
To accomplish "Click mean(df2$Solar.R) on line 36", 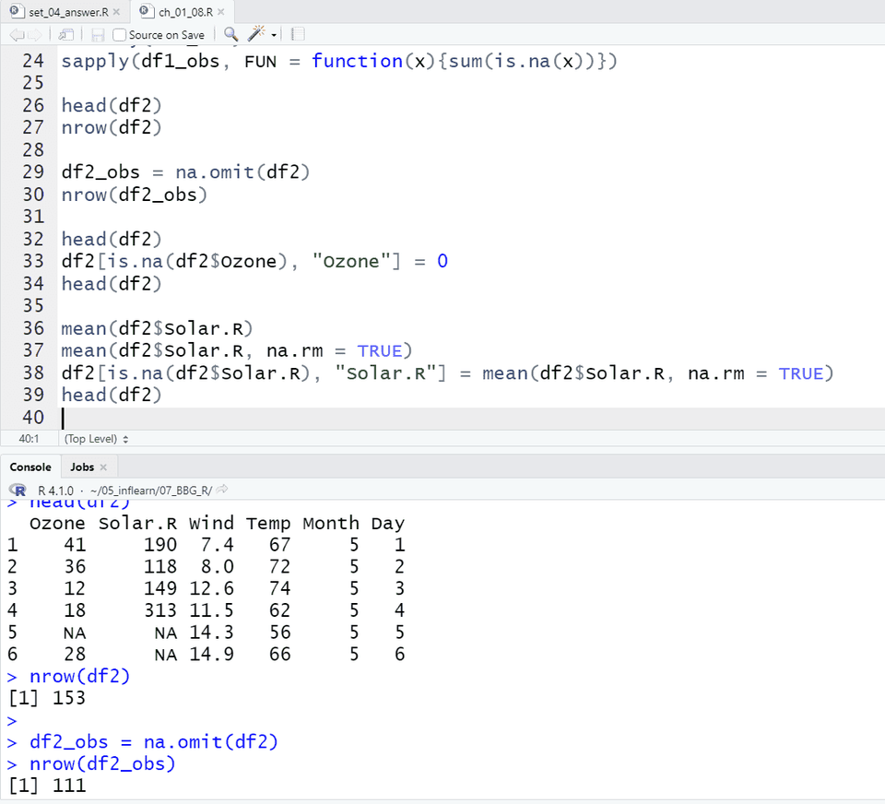I will pyautogui.click(x=157, y=328).
